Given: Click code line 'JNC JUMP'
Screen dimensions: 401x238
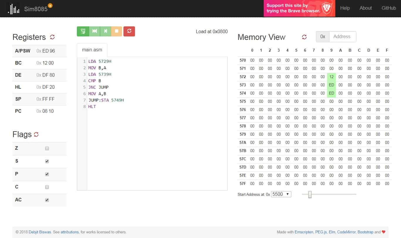Looking at the screenshot, I should tap(98, 87).
